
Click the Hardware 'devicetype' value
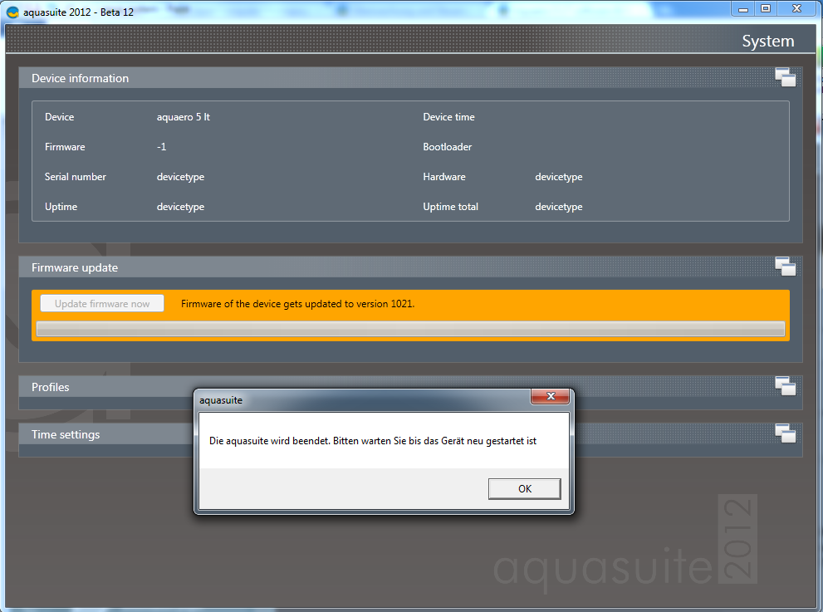559,177
